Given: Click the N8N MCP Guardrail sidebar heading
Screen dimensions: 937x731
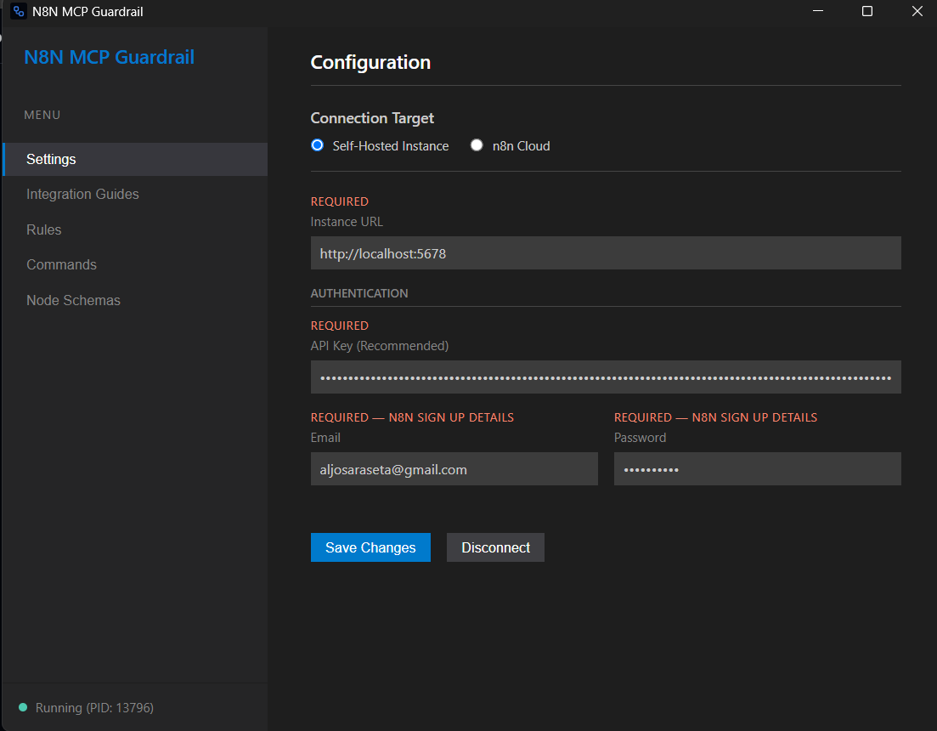Looking at the screenshot, I should click(x=109, y=57).
